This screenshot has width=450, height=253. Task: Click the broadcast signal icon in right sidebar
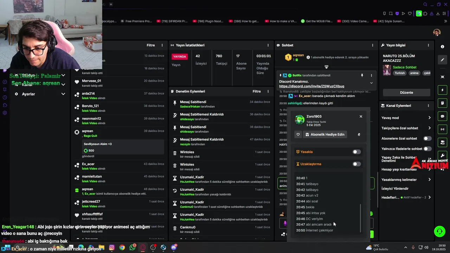point(442,129)
